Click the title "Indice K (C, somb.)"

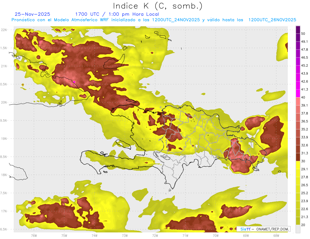point(158,6)
